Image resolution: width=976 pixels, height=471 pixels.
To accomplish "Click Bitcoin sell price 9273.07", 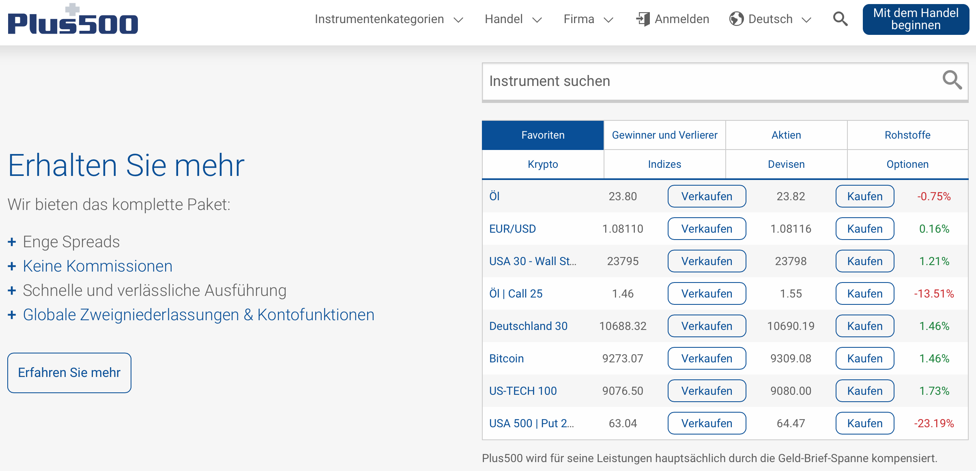I will [x=623, y=358].
